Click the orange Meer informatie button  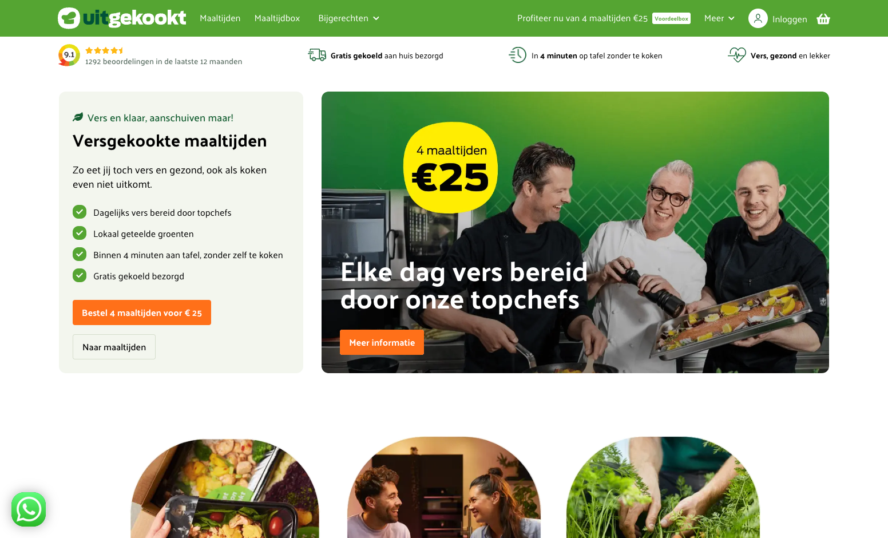pyautogui.click(x=382, y=342)
